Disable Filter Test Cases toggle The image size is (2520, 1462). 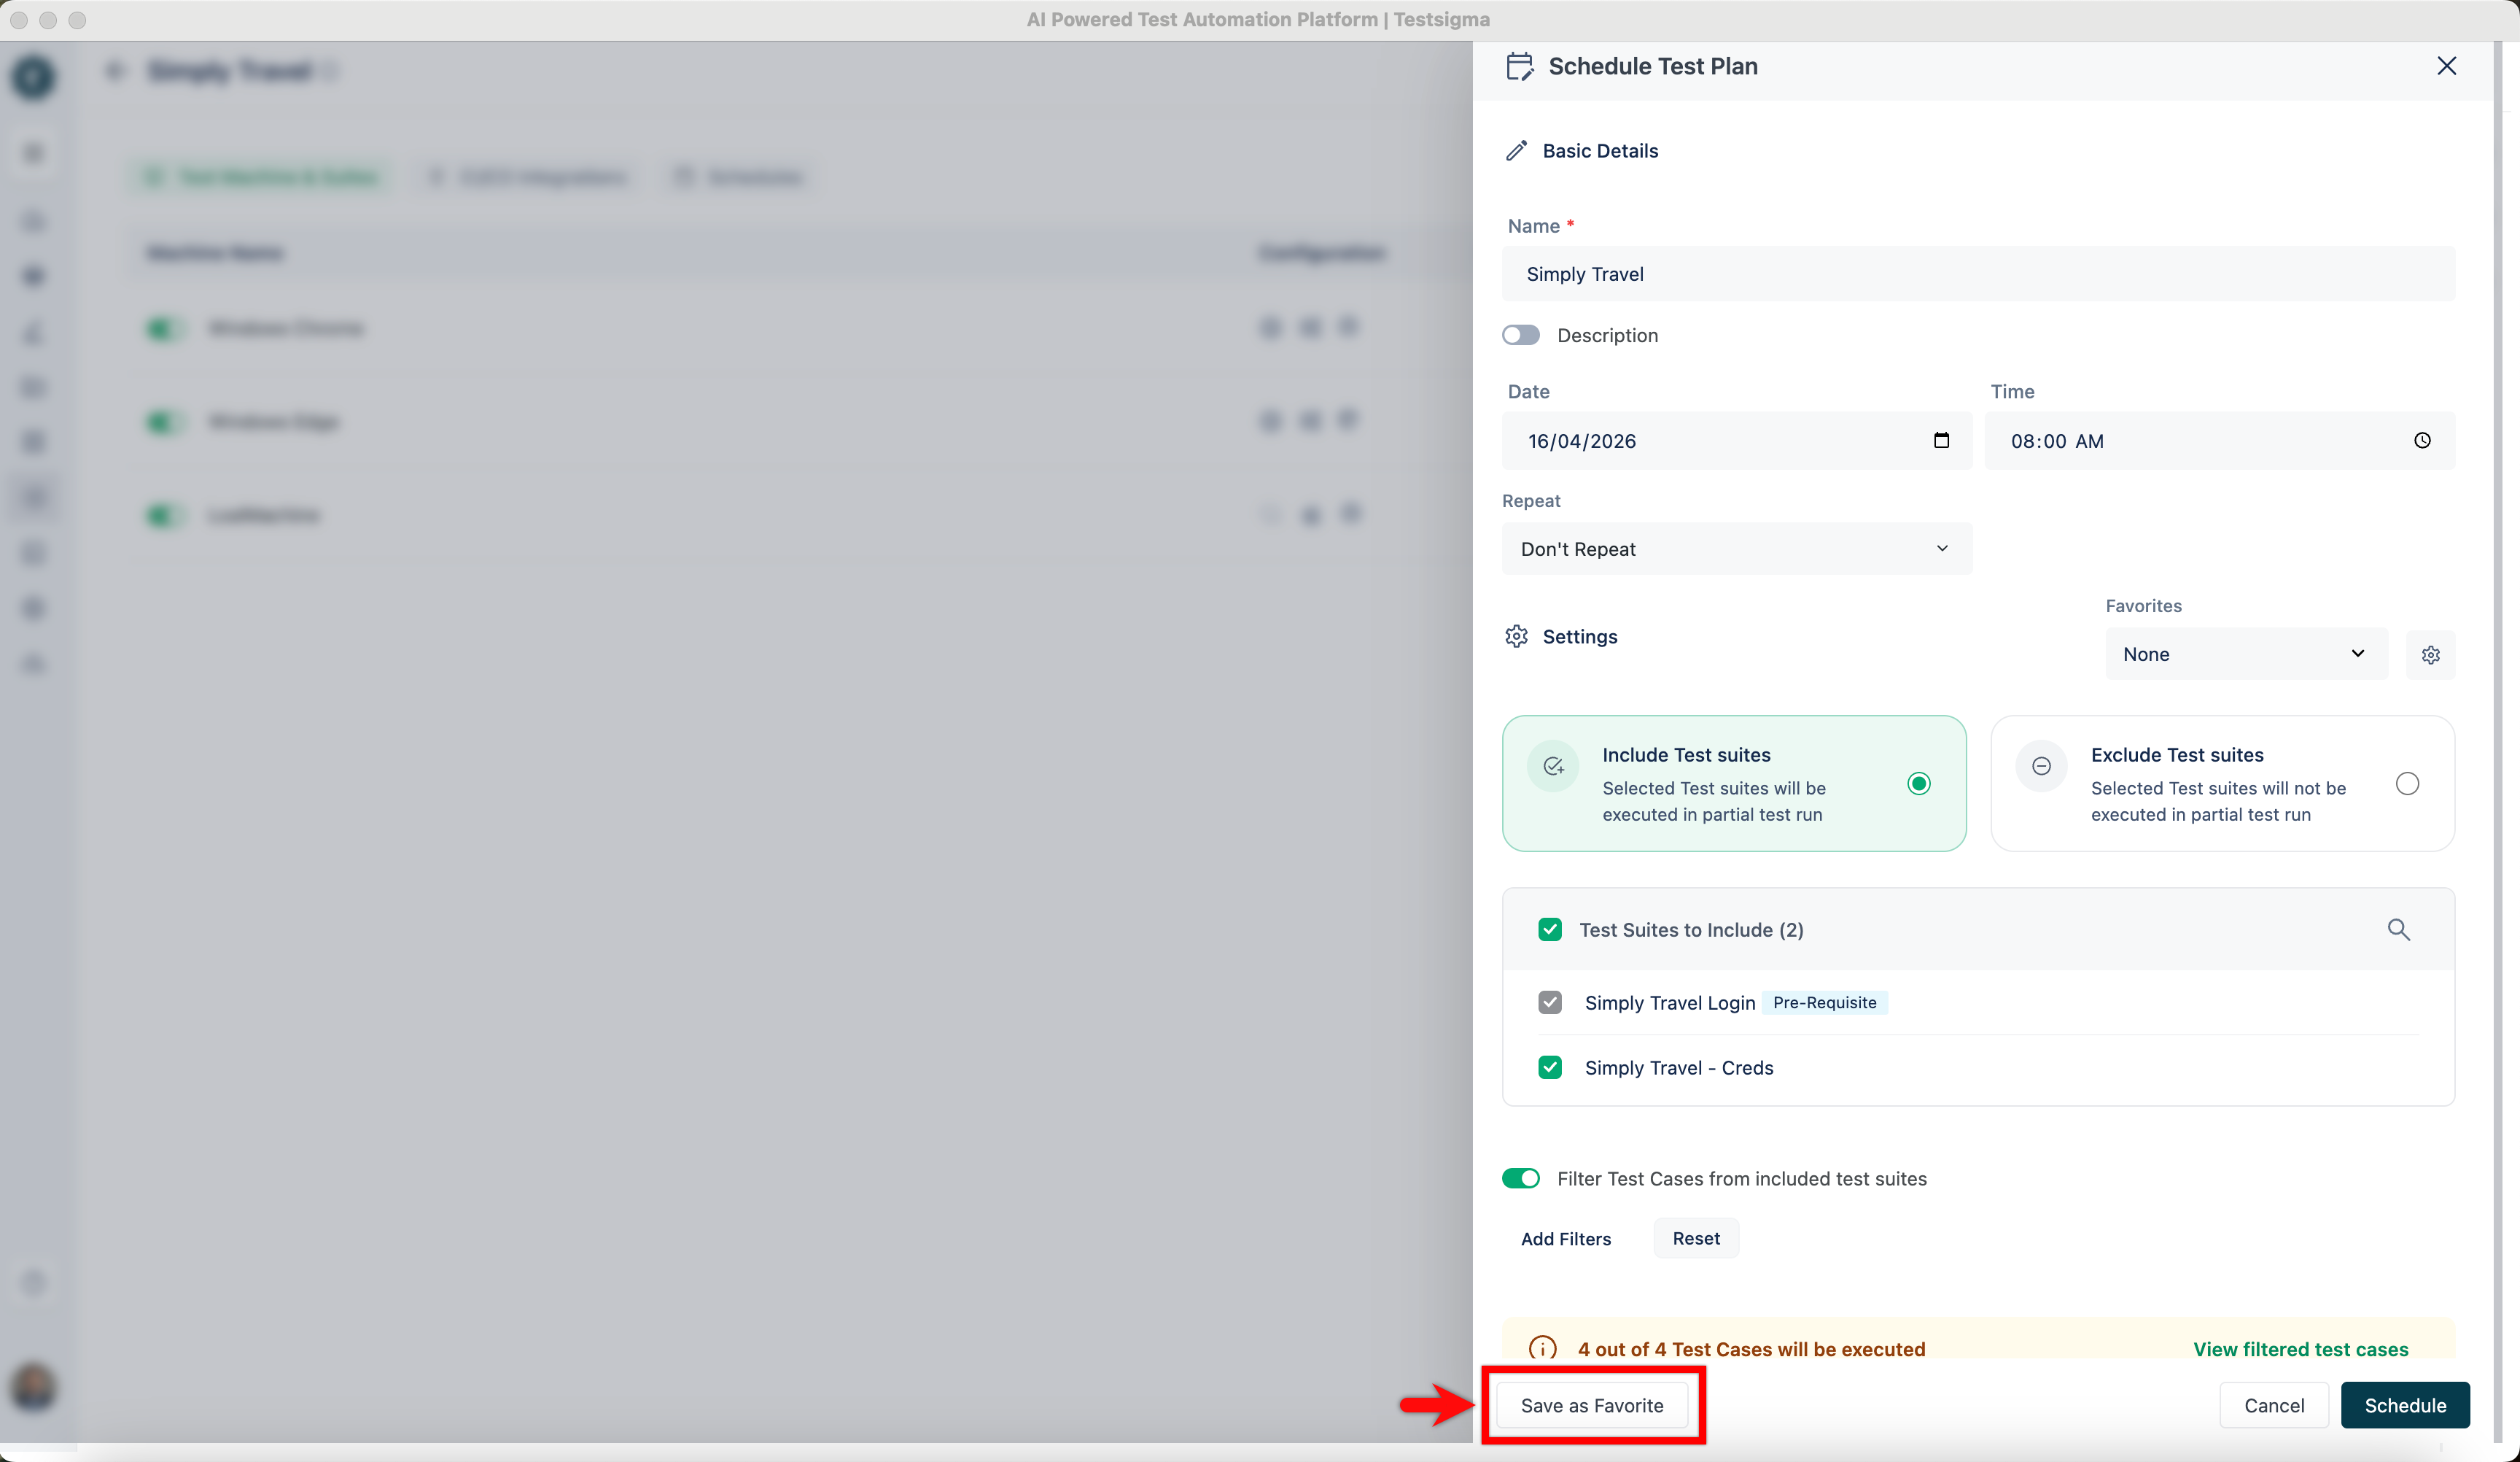1520,1179
